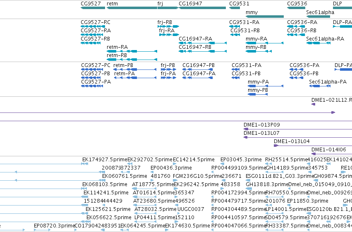Click the mmy-RA transcript
Viewport: 352px width, 232px height.
tap(265, 43)
